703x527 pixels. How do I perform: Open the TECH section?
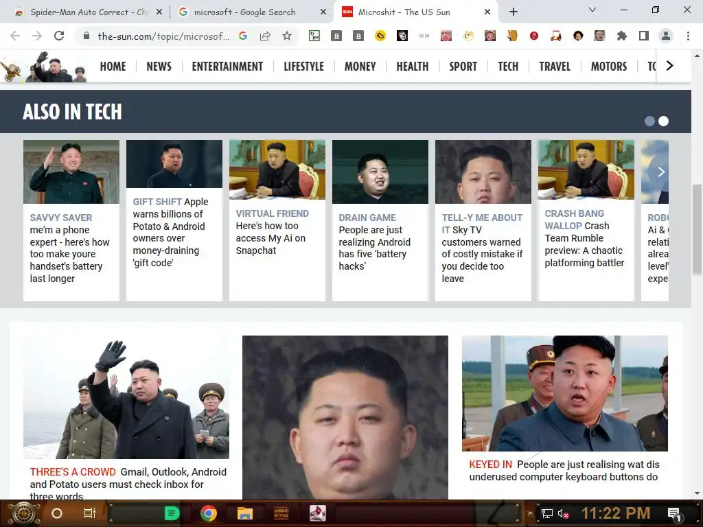coord(508,67)
